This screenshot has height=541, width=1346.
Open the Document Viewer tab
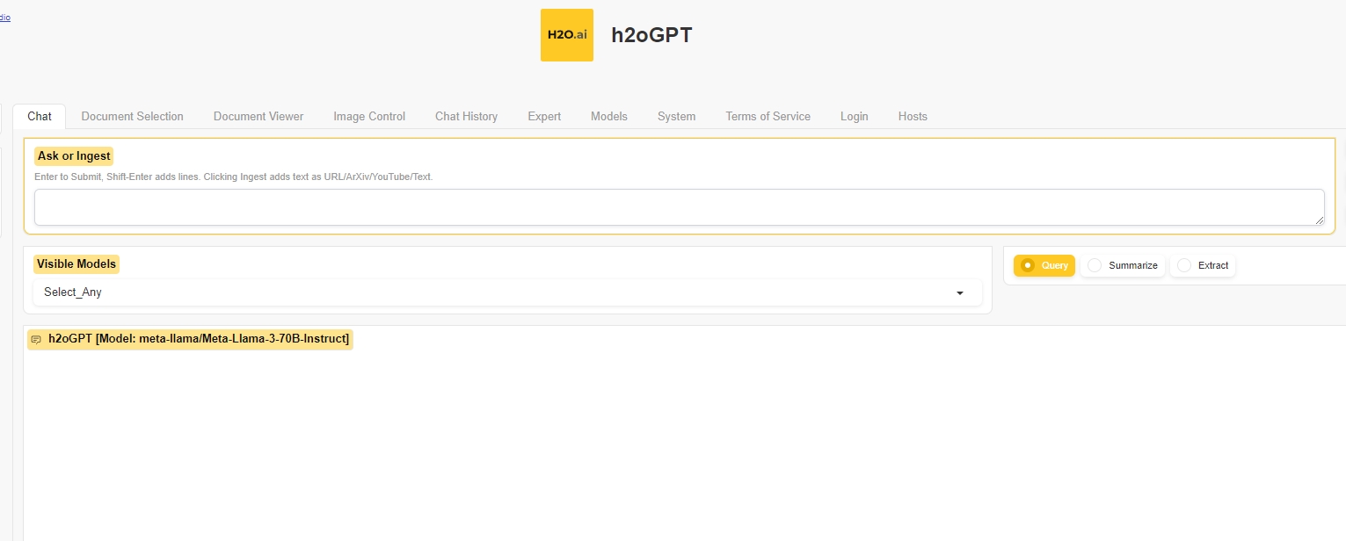258,116
